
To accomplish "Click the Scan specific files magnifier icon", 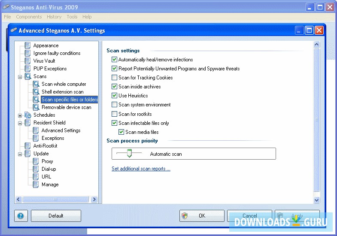I will [x=36, y=100].
